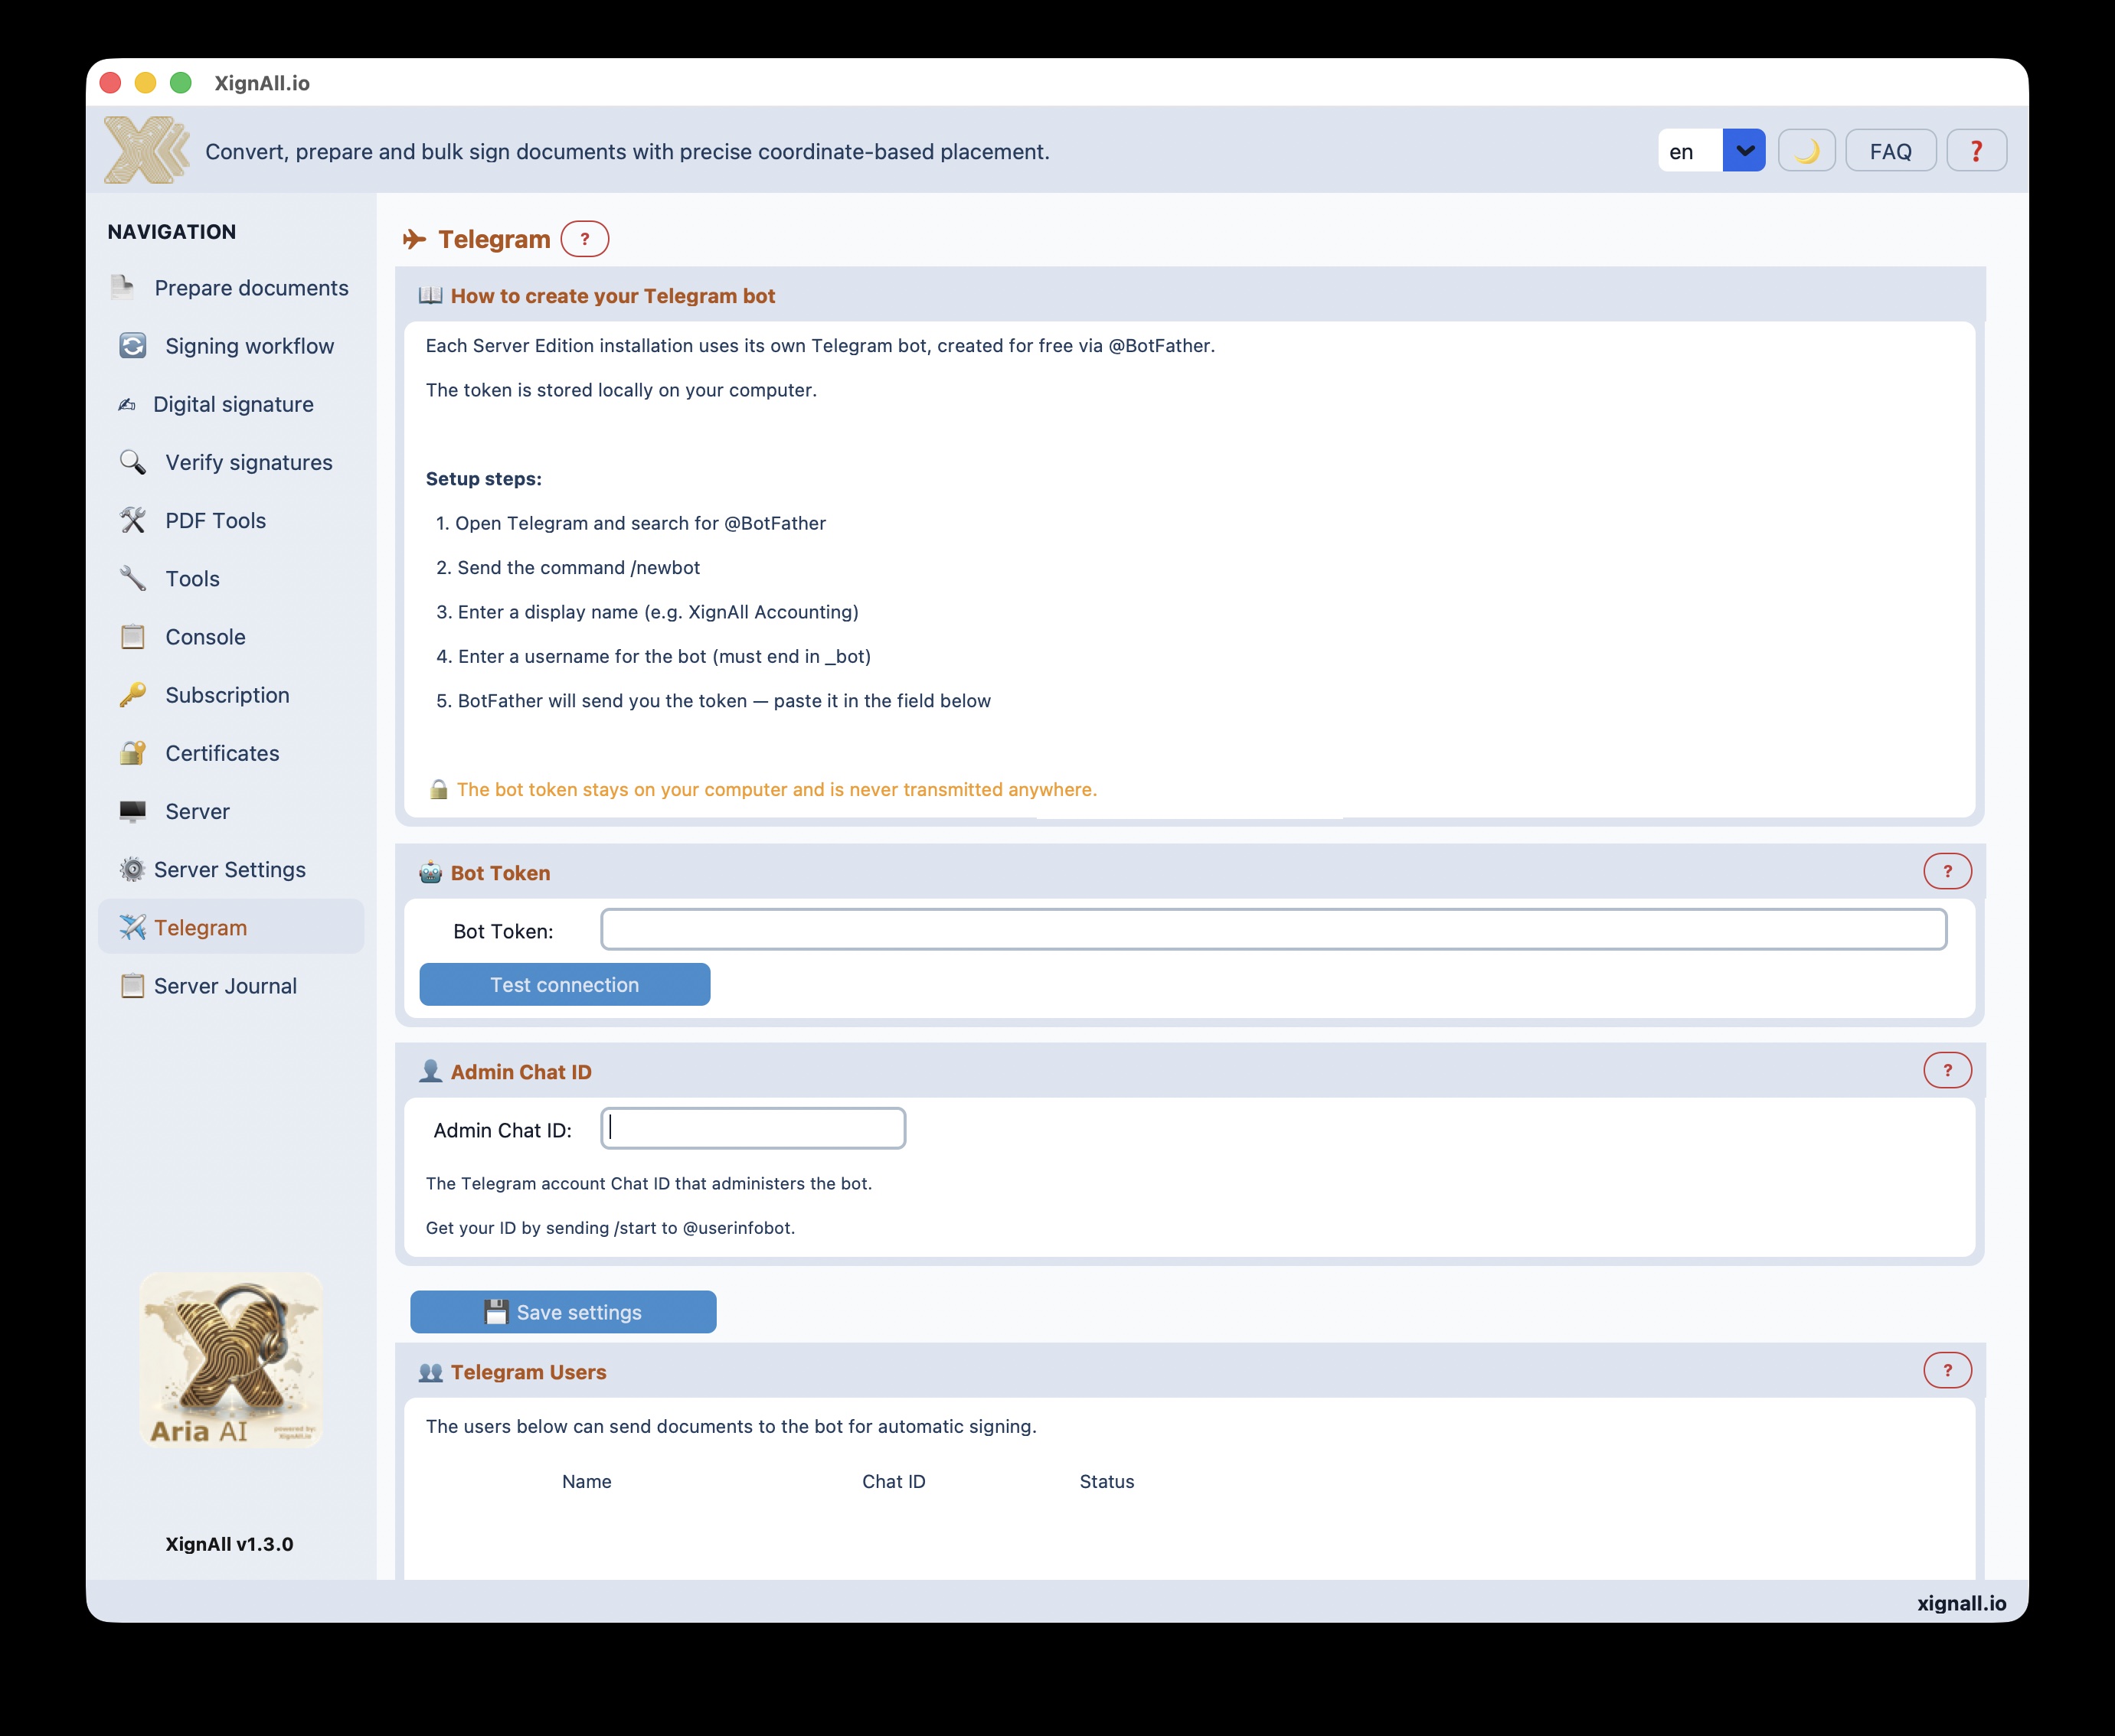Viewport: 2115px width, 1736px height.
Task: Click the red question mark help button in header
Action: 1977,151
